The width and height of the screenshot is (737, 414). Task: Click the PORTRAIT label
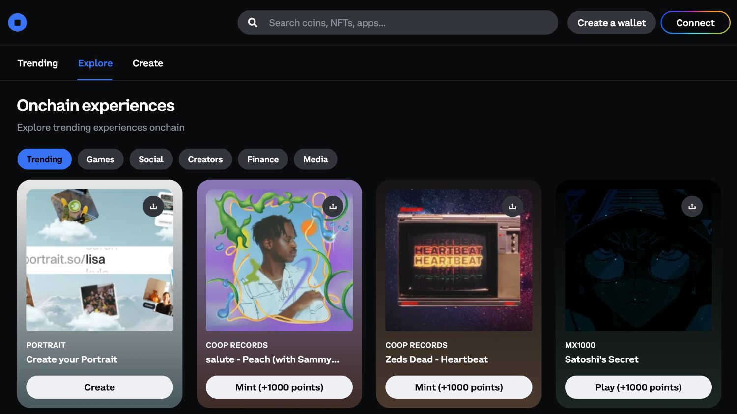click(x=46, y=345)
